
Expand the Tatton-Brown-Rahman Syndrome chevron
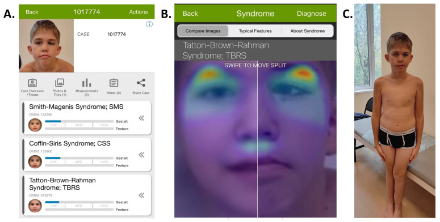pos(141,195)
